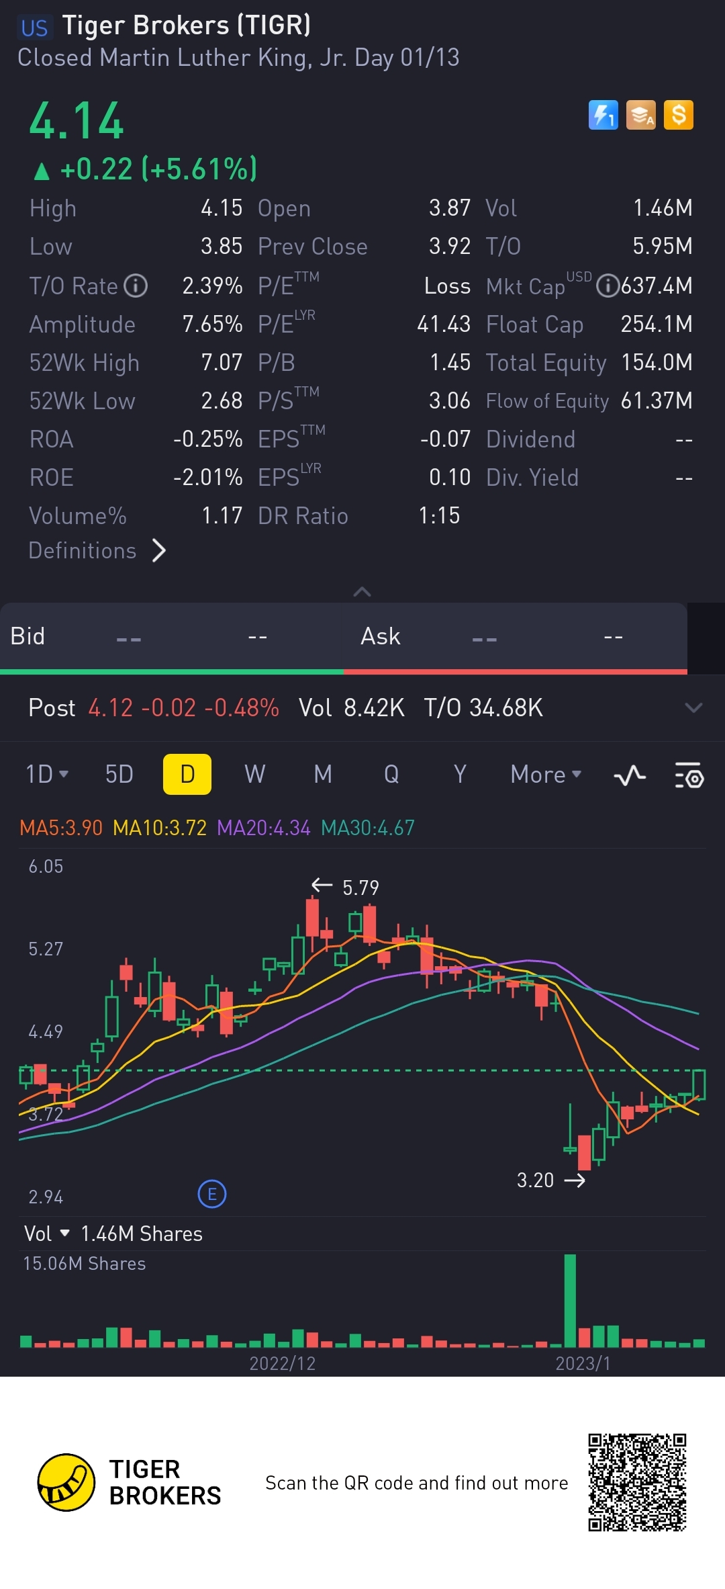
Task: Scan the Tiger Brokers QR code
Action: click(637, 1482)
